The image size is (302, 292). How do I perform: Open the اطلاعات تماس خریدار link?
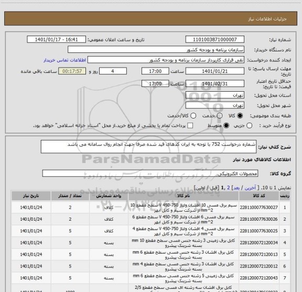64,60
